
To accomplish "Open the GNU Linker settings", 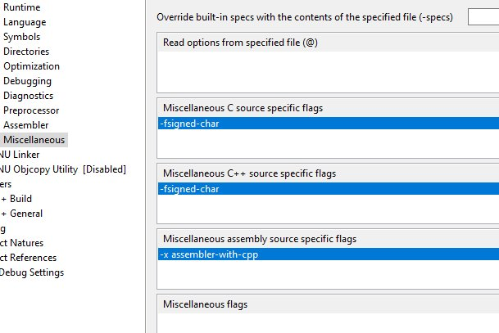I will (20, 155).
